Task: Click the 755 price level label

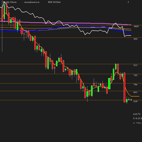Action: (x=135, y=75)
